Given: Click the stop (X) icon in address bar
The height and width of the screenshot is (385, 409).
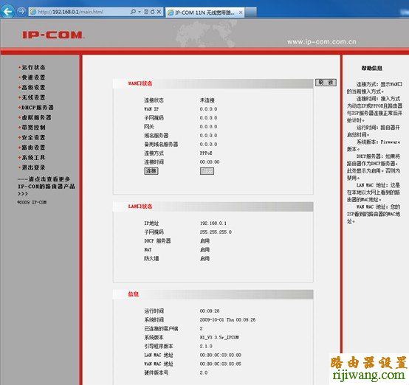Looking at the screenshot, I should [159, 12].
